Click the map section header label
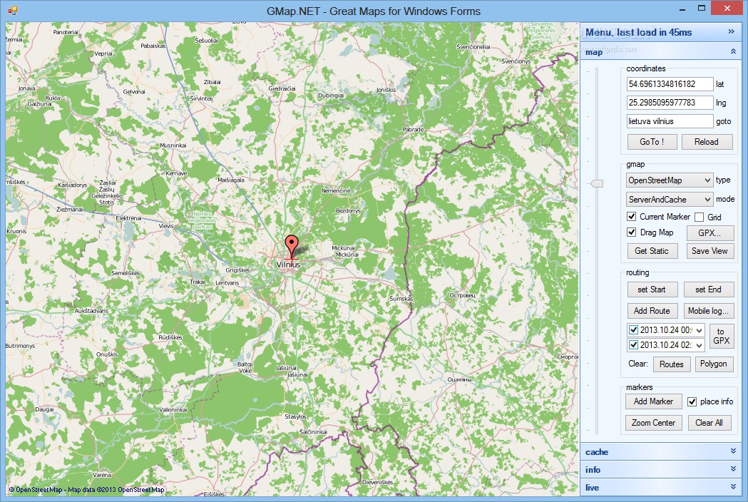This screenshot has width=748, height=502. (594, 52)
